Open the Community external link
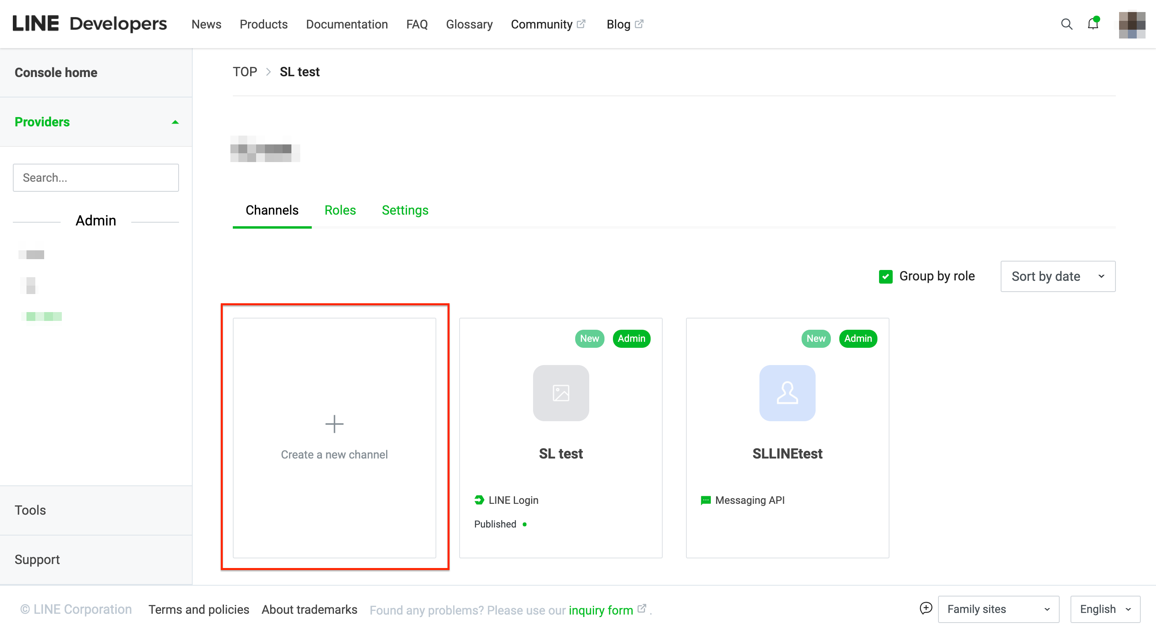Viewport: 1156px width, 633px height. [x=548, y=24]
